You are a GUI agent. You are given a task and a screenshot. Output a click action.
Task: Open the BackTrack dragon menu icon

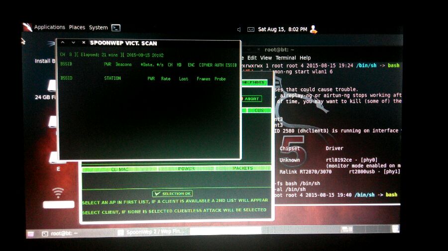click(x=27, y=27)
